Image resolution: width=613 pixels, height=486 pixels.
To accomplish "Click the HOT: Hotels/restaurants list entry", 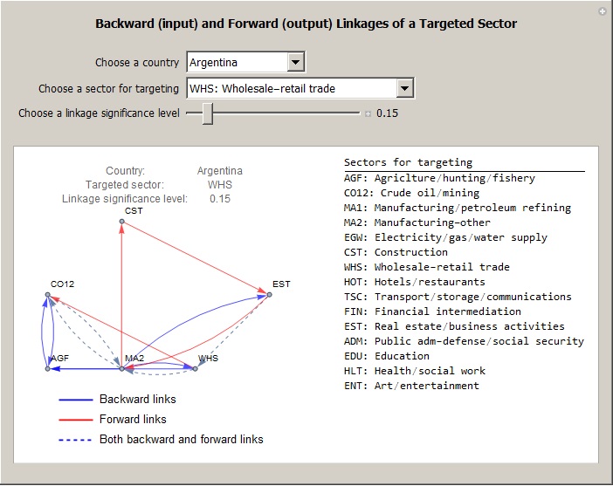I will click(x=414, y=282).
